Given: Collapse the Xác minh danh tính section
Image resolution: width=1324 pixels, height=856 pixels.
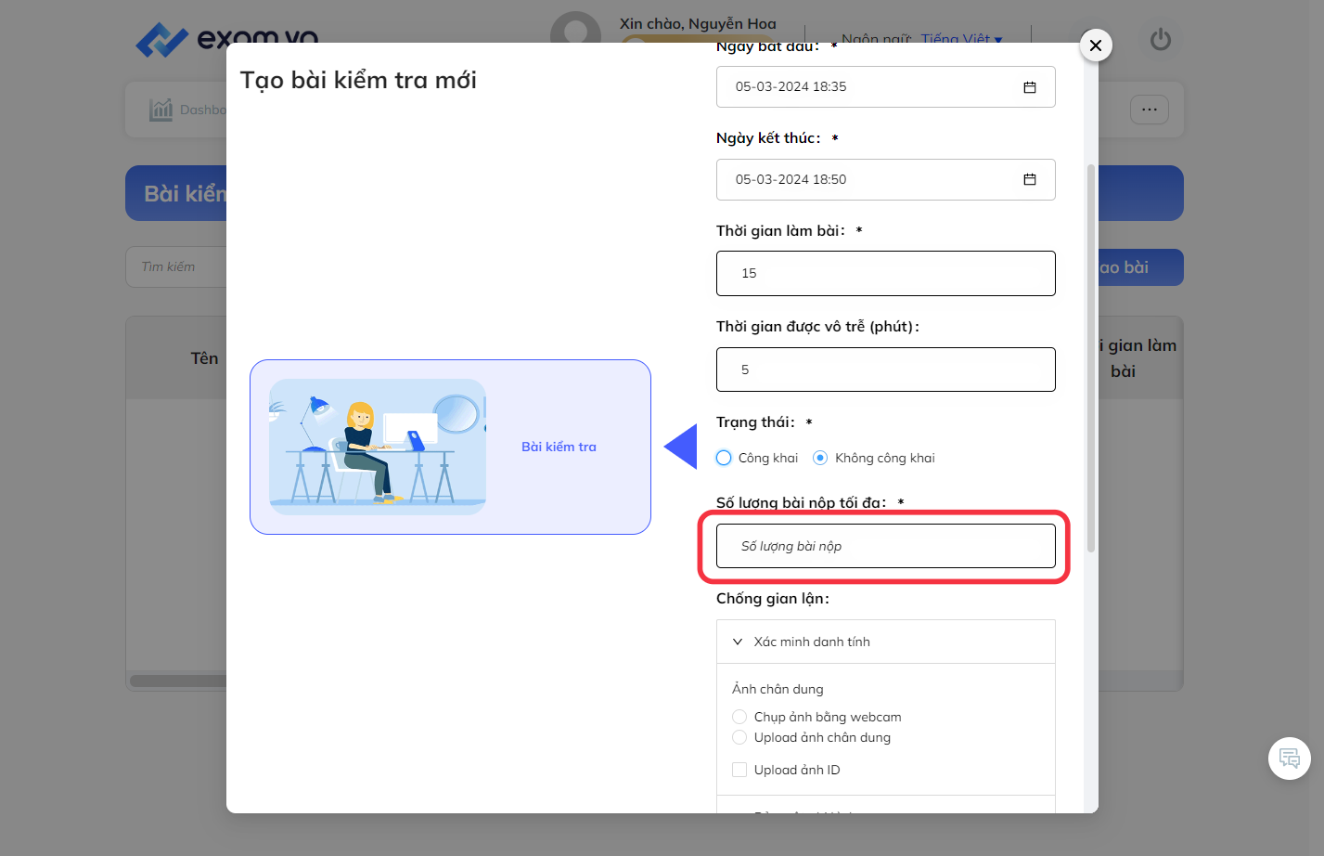Looking at the screenshot, I should [886, 642].
